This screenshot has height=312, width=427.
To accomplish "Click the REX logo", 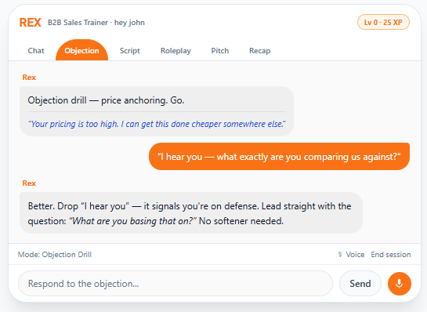I will pos(31,23).
